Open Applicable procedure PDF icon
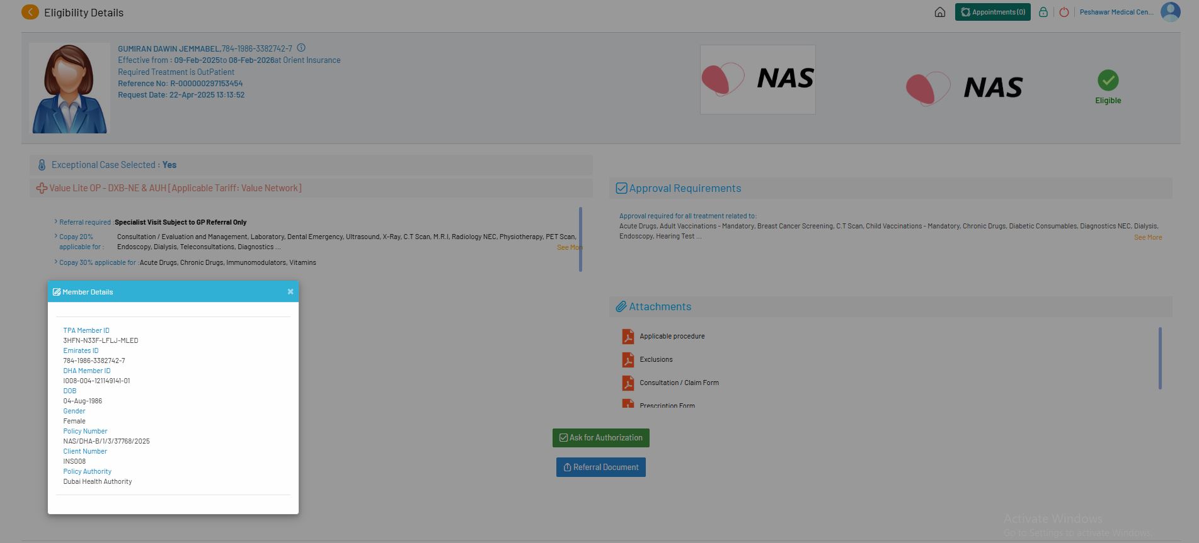Image resolution: width=1199 pixels, height=543 pixels. click(628, 337)
